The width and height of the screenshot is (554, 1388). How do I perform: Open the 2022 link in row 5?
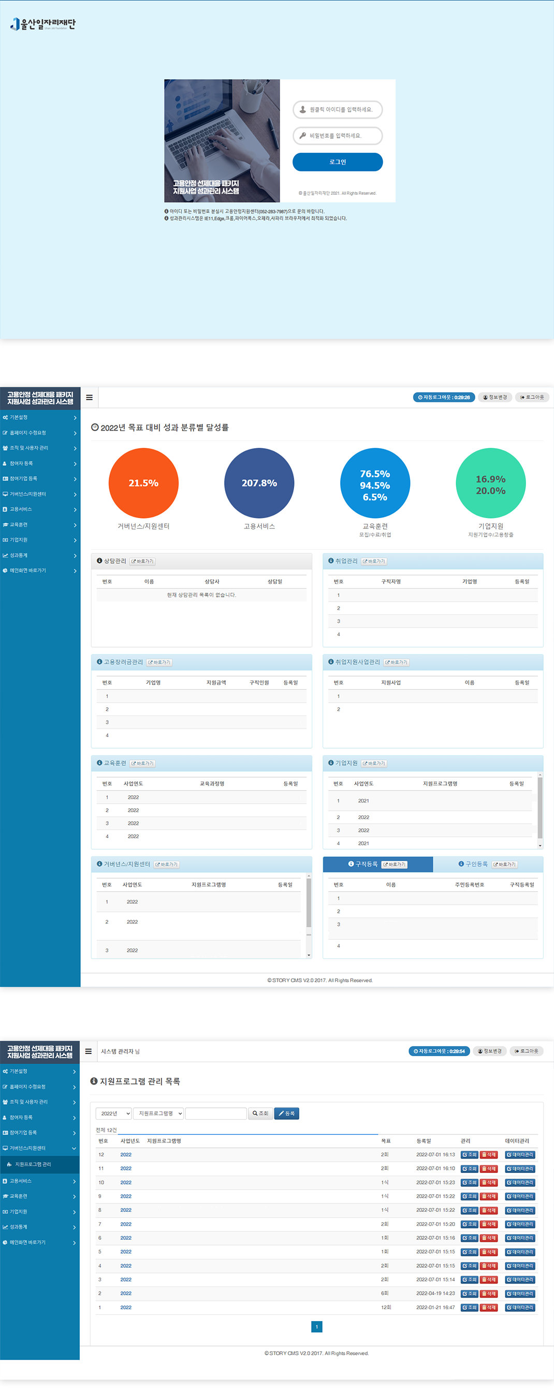click(126, 1252)
